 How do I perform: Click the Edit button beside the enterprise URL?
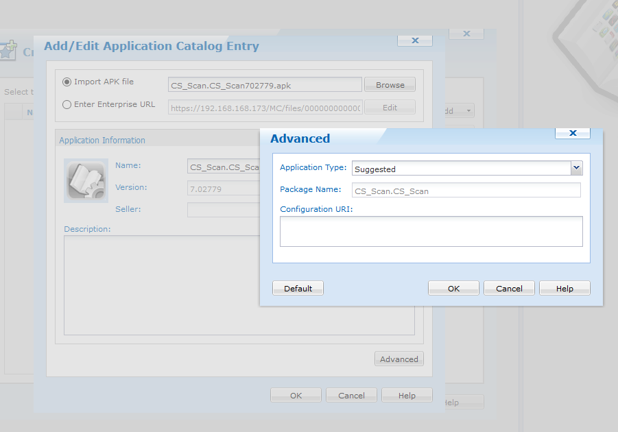pyautogui.click(x=390, y=108)
